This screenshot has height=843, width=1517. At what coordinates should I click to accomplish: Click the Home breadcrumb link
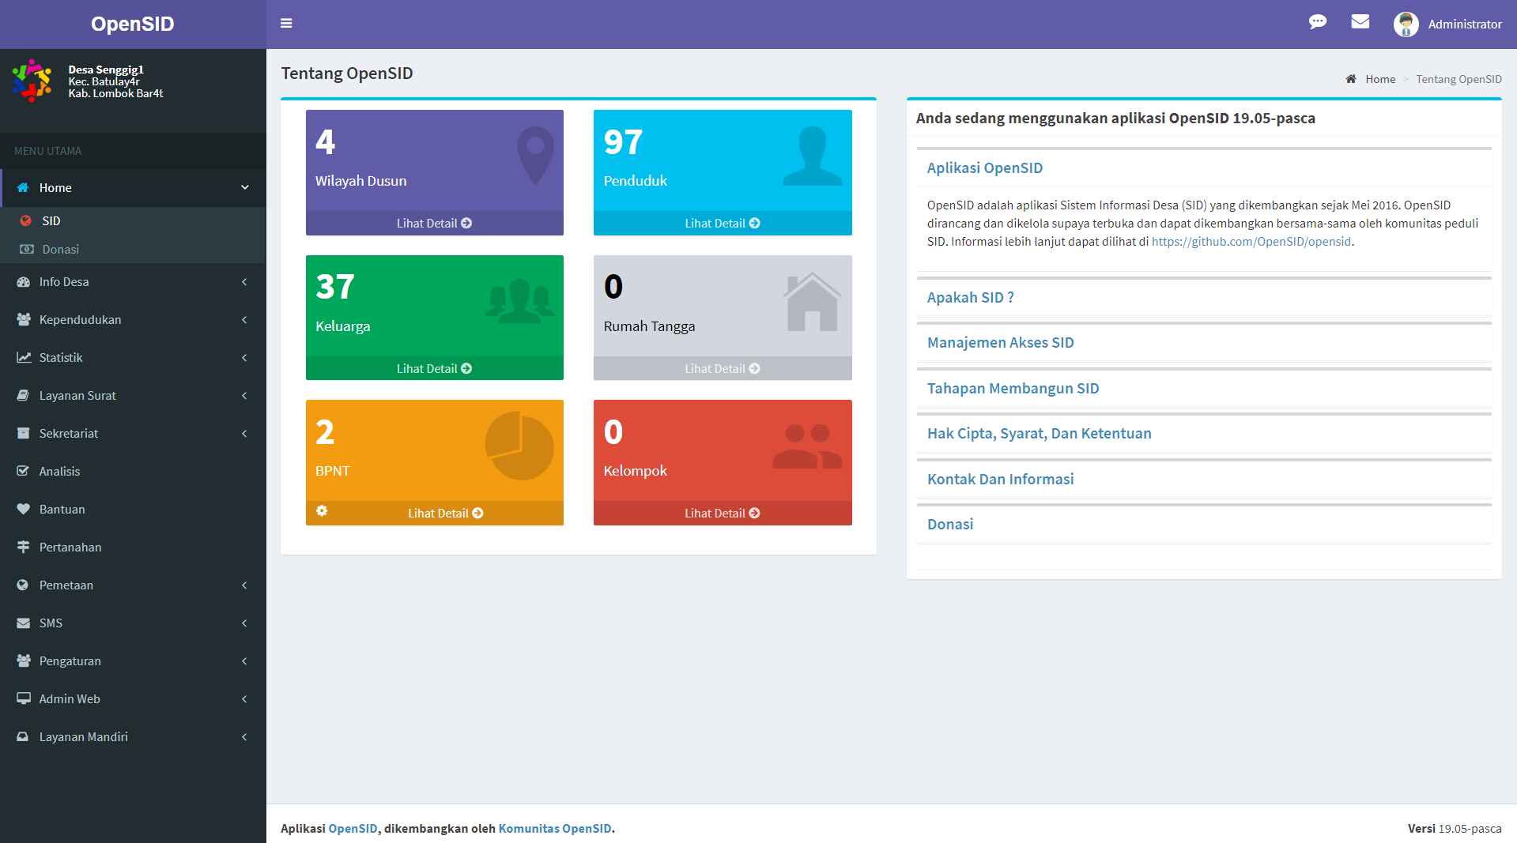pos(1379,79)
